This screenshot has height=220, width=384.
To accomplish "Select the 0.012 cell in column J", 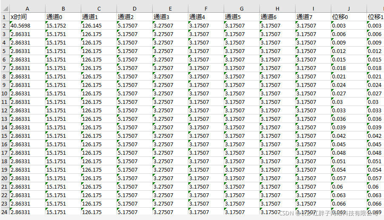I will pyautogui.click(x=349, y=51).
